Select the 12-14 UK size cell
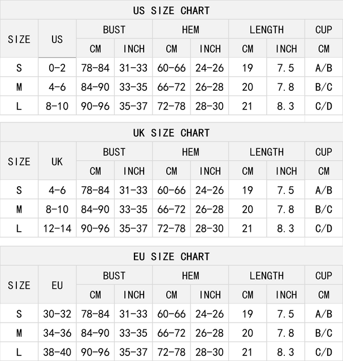Viewport: 343px width, 361px height. pos(57,228)
